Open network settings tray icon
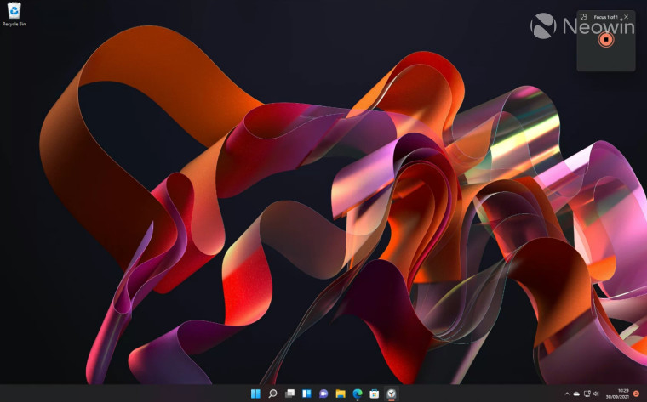 (587, 394)
